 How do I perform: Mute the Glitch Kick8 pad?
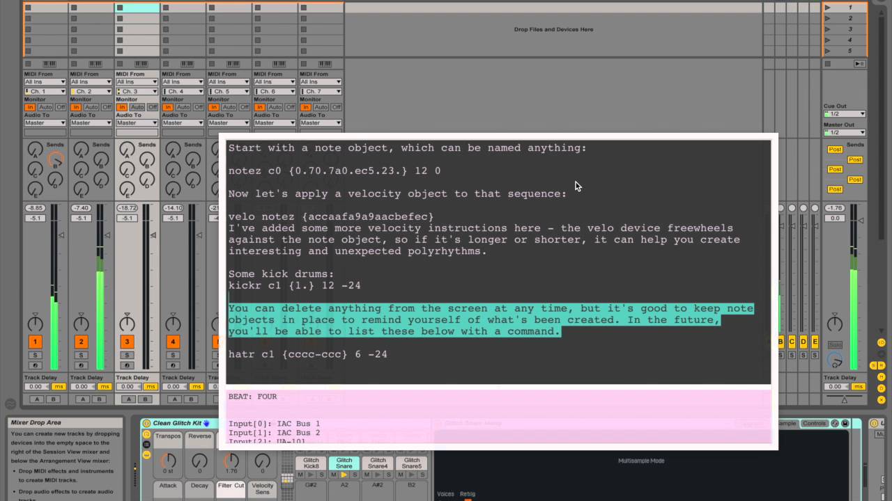pos(300,475)
